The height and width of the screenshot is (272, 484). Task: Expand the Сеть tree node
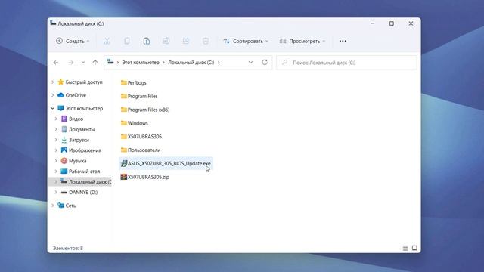[52, 205]
